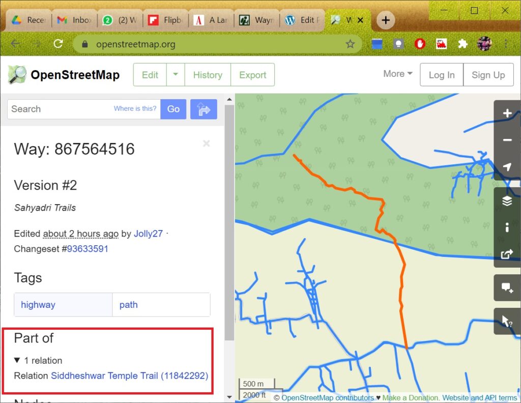
Task: Switch to the 'A Lar' tab
Action: coord(211,20)
